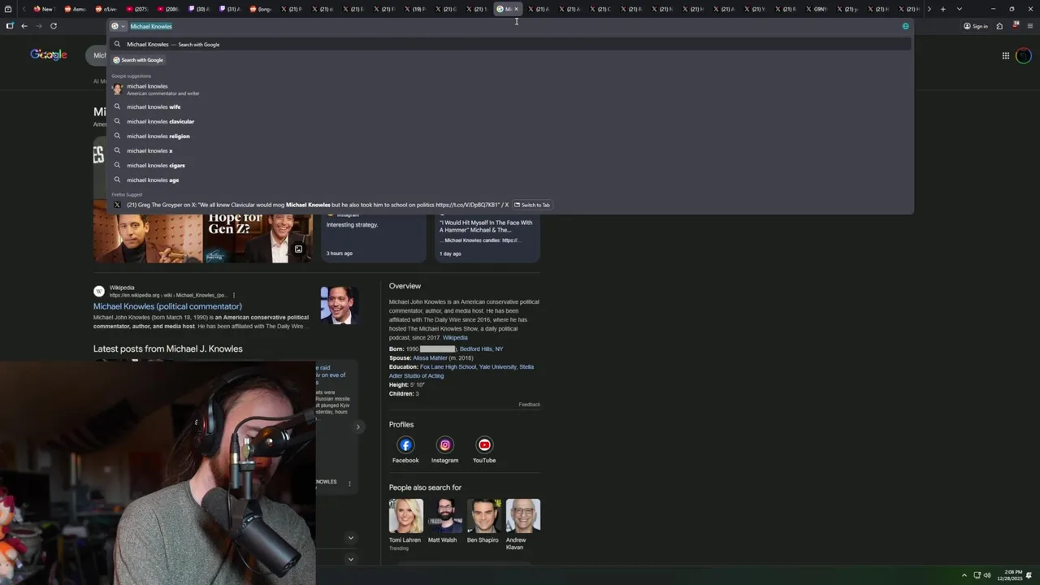Select suggestion michael knowles cigars
Screen dimensions: 1040x585
[510, 165]
